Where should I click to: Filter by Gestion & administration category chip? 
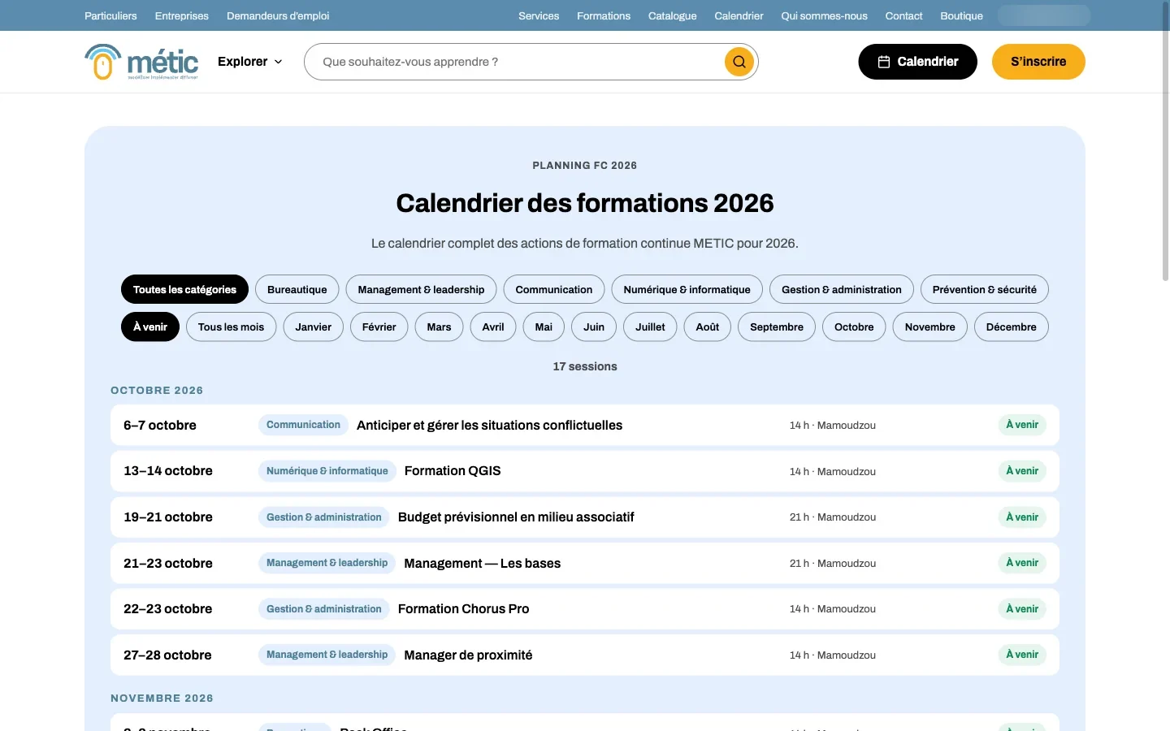click(x=842, y=289)
